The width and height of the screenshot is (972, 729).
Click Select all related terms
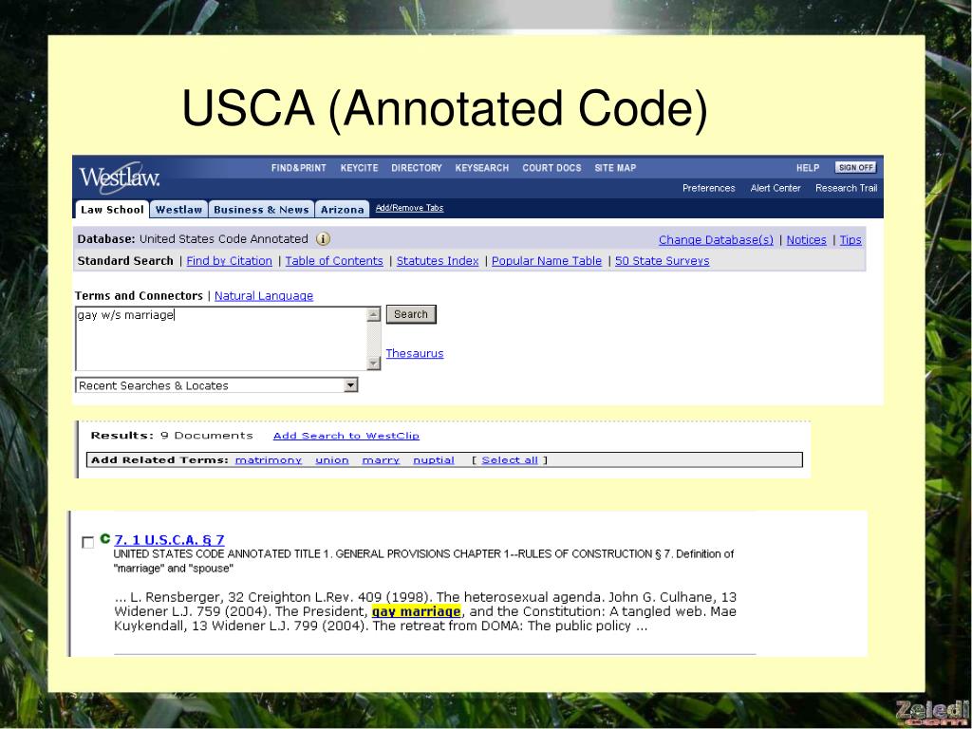point(510,460)
